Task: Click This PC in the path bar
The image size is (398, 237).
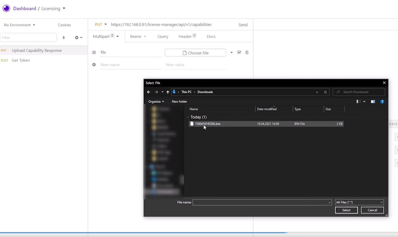Action: pos(186,92)
